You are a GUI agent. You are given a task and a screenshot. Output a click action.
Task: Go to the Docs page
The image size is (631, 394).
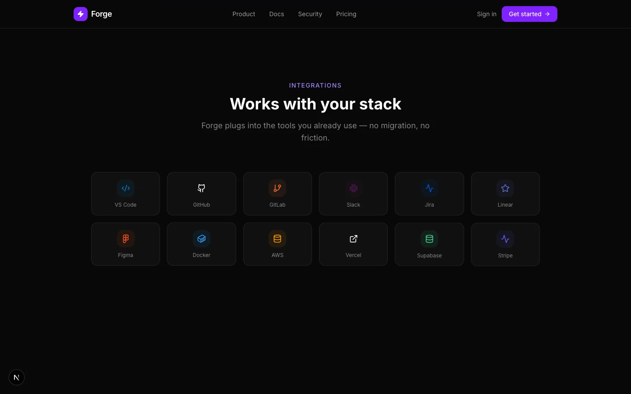(x=277, y=14)
